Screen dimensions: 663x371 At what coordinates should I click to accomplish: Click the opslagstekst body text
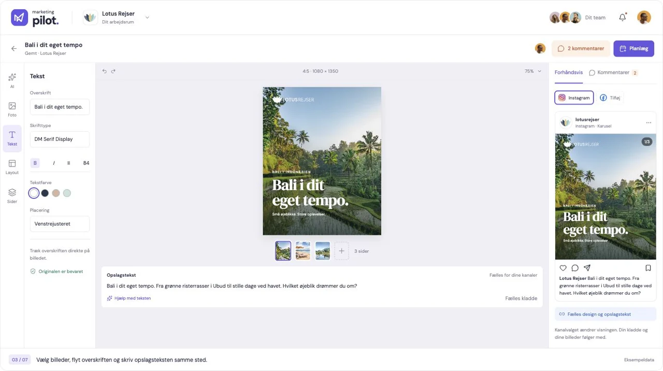[232, 286]
